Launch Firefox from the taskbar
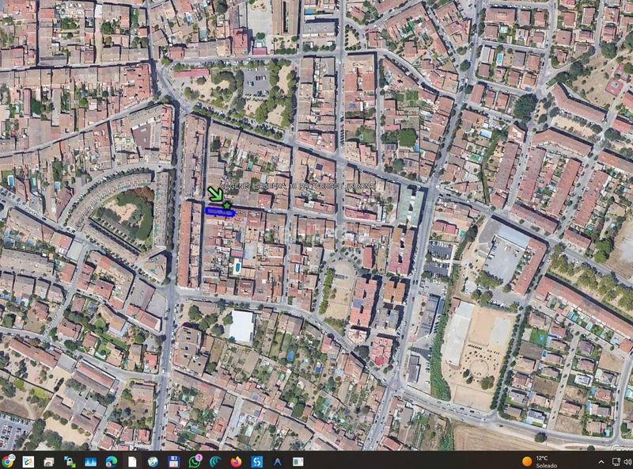 click(236, 461)
